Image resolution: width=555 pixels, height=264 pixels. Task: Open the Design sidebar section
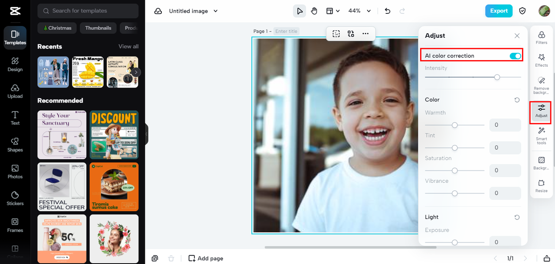tap(15, 64)
